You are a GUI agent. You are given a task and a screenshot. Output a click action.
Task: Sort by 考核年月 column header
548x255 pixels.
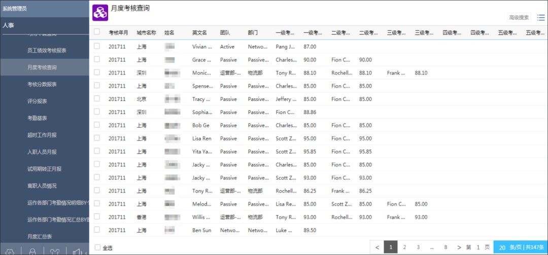point(118,32)
